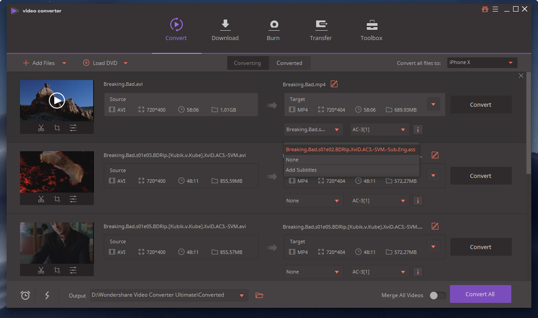Open the Breaking.Bad.s... subtitle dropdown
The width and height of the screenshot is (538, 318).
[x=313, y=130]
